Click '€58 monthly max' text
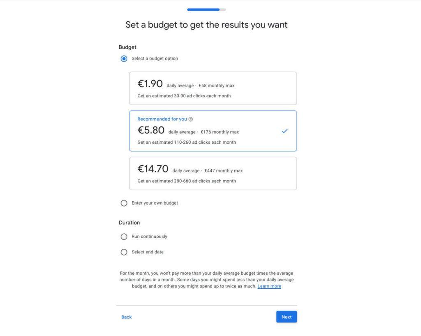421x336 pixels. tap(216, 85)
